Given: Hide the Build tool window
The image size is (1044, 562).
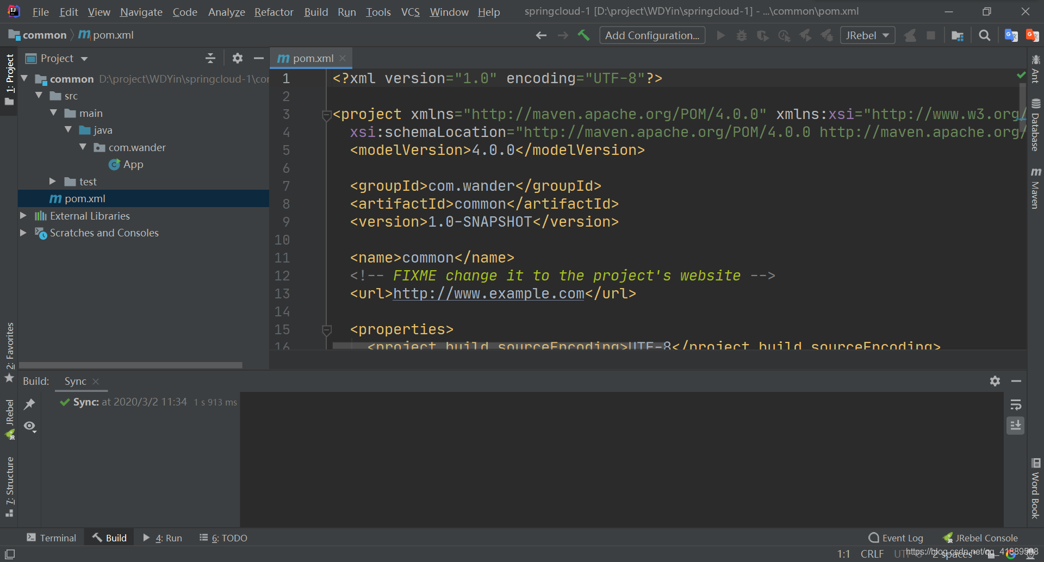Looking at the screenshot, I should [x=1016, y=381].
